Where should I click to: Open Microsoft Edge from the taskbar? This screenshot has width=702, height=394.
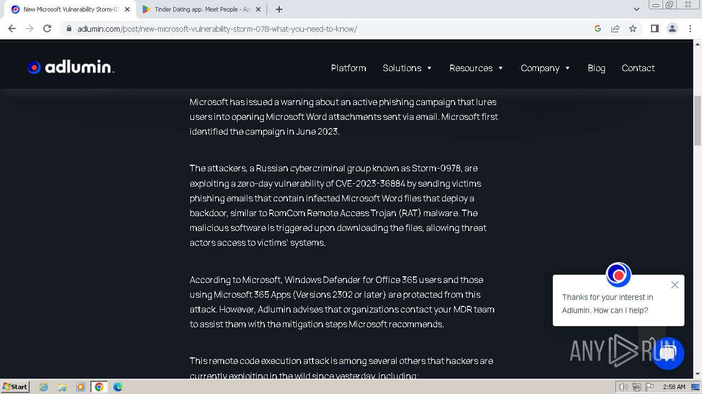(118, 386)
